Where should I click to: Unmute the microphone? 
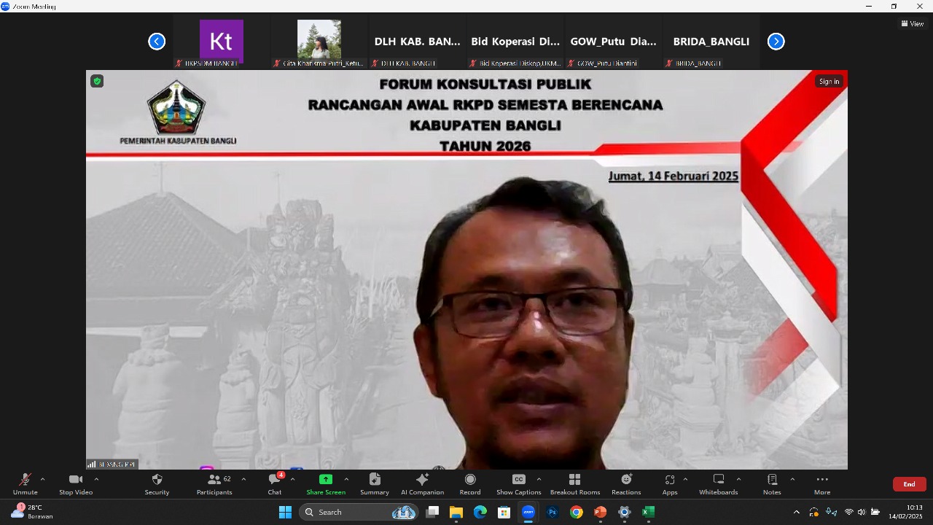point(25,483)
